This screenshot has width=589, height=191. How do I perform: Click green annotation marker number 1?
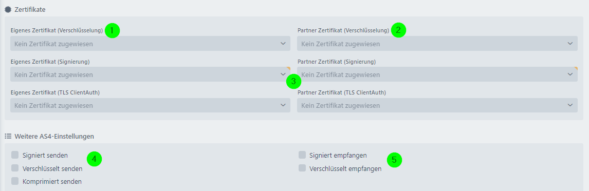pyautogui.click(x=112, y=30)
